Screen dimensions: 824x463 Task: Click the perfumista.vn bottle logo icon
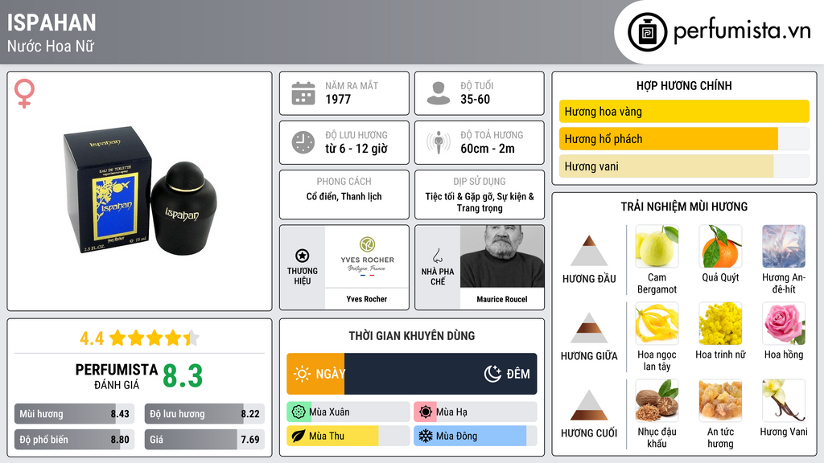647,32
